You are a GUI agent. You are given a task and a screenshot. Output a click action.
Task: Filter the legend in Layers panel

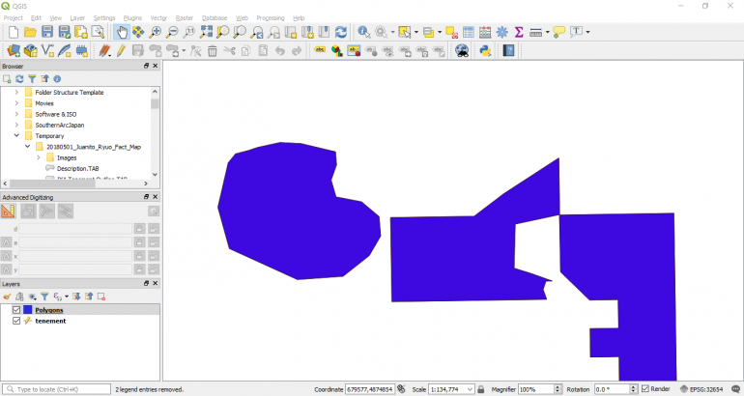pyautogui.click(x=44, y=297)
